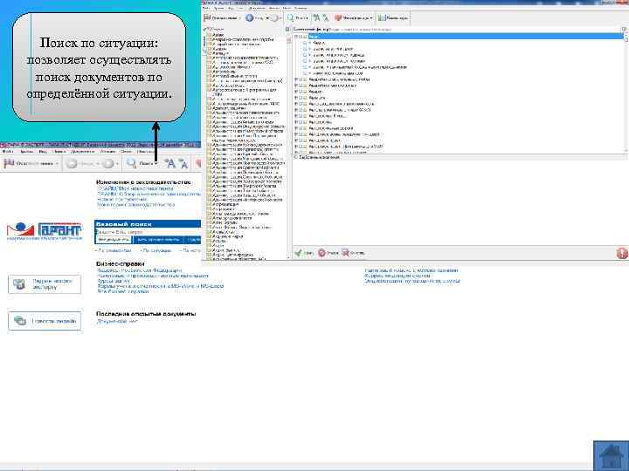
Task: Click the back arrow in main Garant window toolbar
Action: coord(72,163)
